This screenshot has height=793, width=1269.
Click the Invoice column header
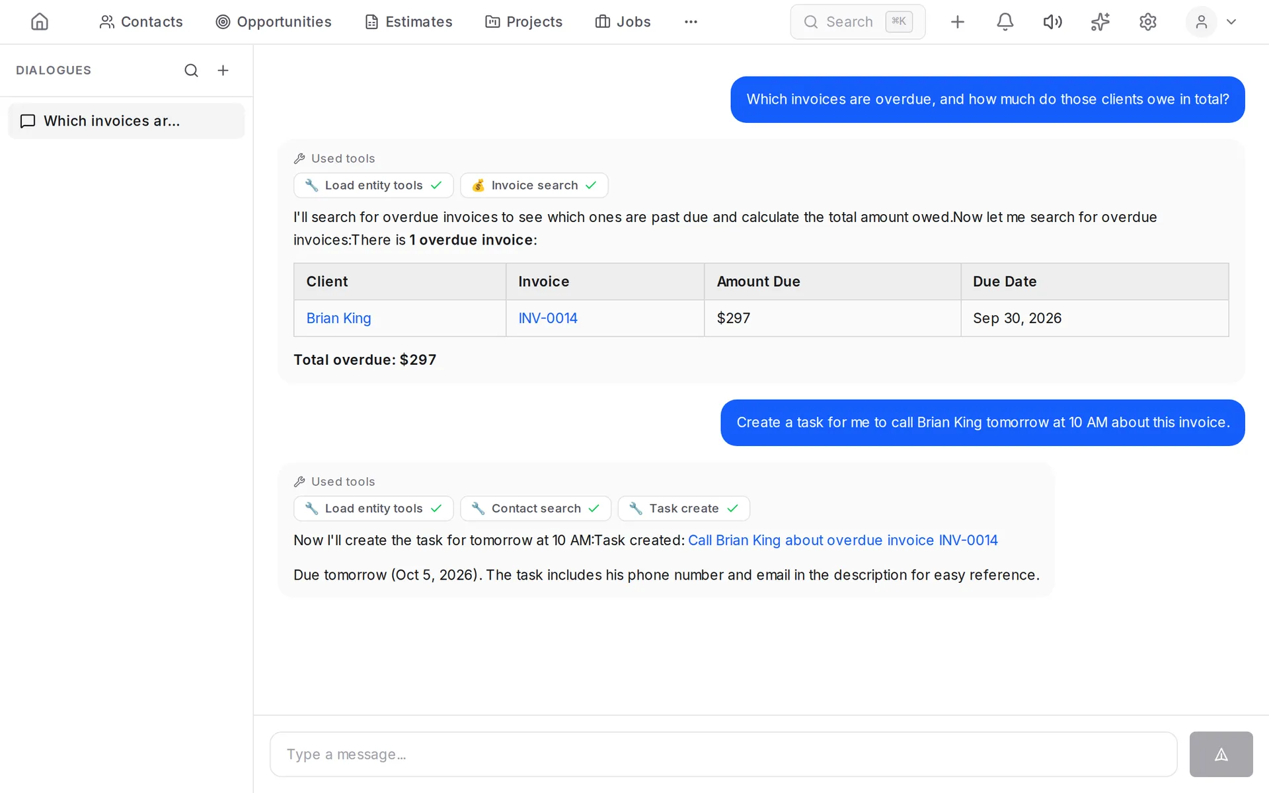[605, 282]
